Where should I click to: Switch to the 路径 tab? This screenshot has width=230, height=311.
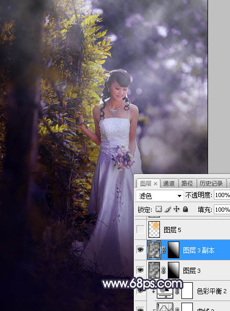pyautogui.click(x=187, y=183)
